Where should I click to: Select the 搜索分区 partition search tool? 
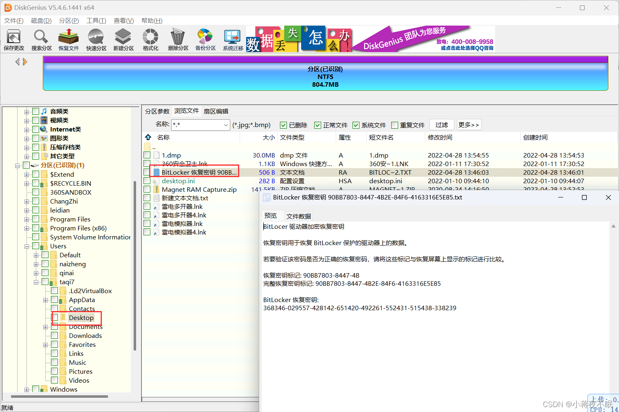coord(41,39)
